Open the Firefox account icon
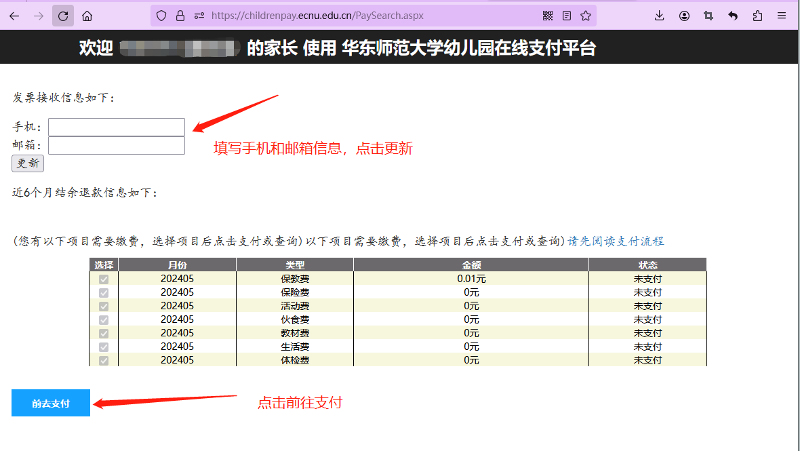Screen dimensions: 800x451 coord(684,16)
